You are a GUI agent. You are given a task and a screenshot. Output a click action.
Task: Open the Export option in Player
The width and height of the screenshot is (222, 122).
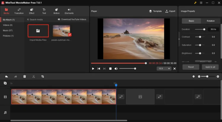click(x=170, y=11)
